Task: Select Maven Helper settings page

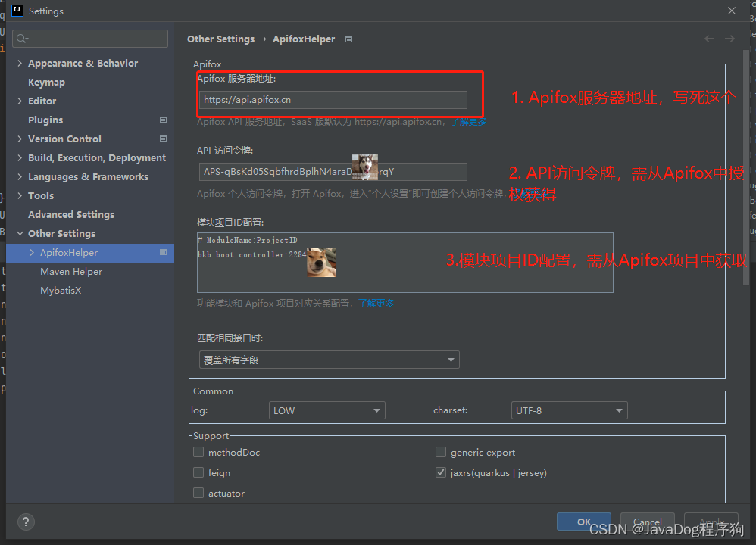Action: click(x=71, y=271)
